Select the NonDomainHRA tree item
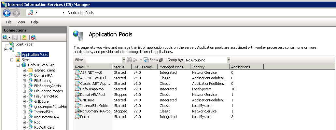The height and width of the screenshot is (130, 336). point(46,117)
